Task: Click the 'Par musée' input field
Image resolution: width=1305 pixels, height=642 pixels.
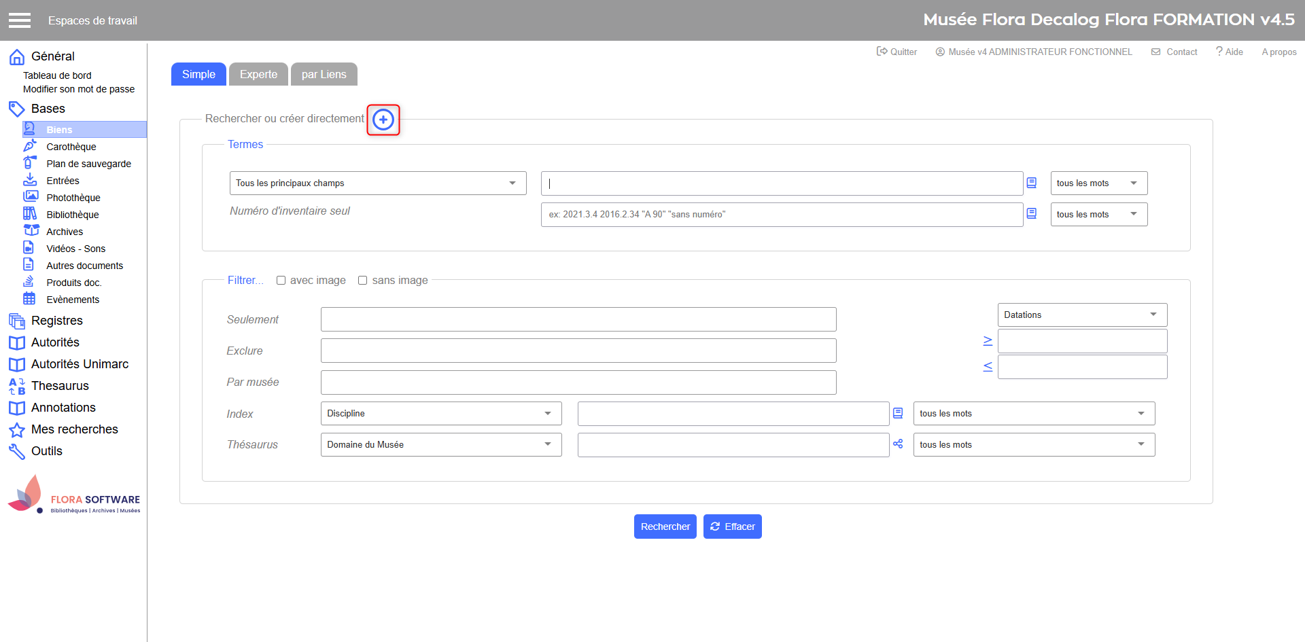Action: (x=578, y=382)
